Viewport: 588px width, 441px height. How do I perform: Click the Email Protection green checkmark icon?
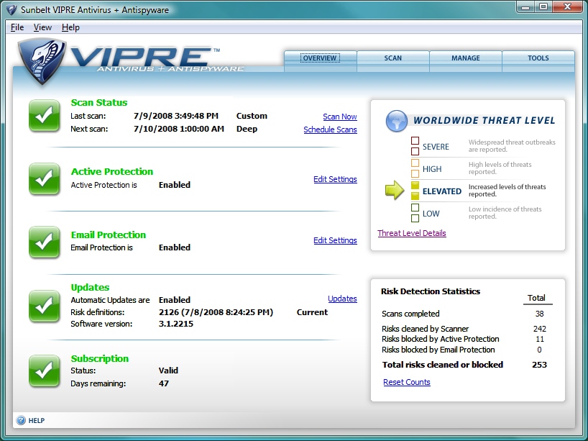click(45, 242)
